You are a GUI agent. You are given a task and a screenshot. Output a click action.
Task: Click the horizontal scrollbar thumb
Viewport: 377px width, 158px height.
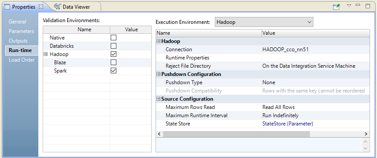pos(236,134)
